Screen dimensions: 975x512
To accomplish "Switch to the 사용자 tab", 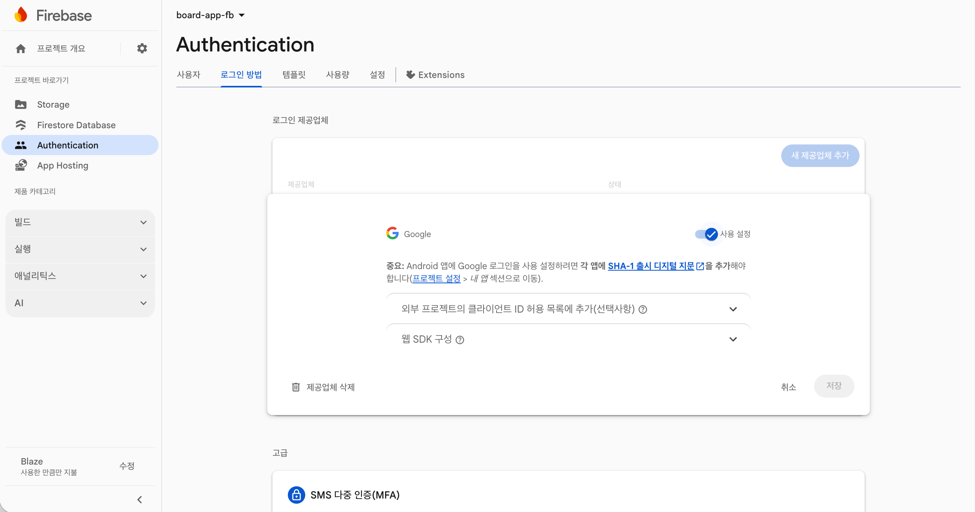I will coord(189,75).
